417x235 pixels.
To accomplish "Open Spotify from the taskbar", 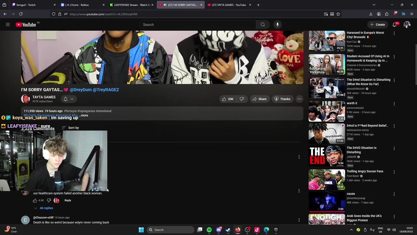I will pos(209,230).
